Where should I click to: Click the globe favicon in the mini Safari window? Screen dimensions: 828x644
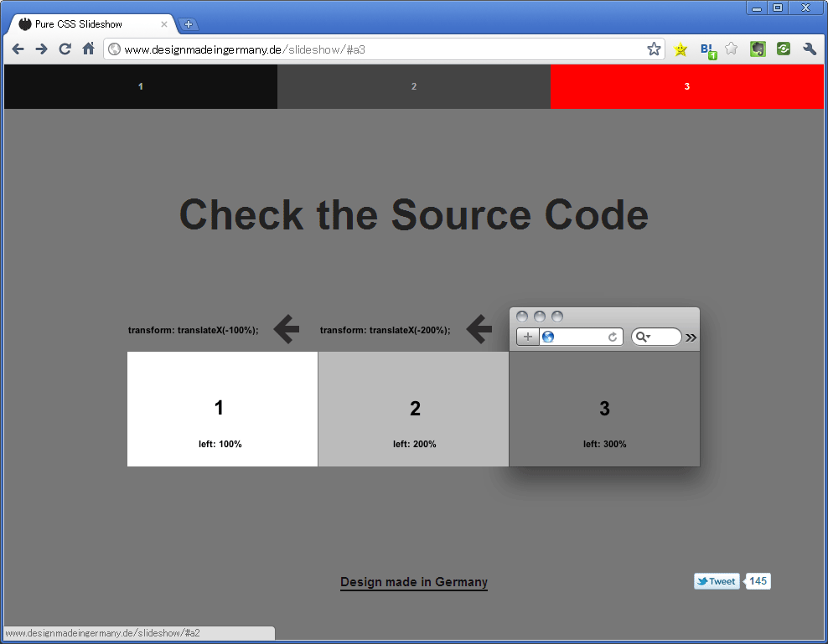tap(549, 337)
